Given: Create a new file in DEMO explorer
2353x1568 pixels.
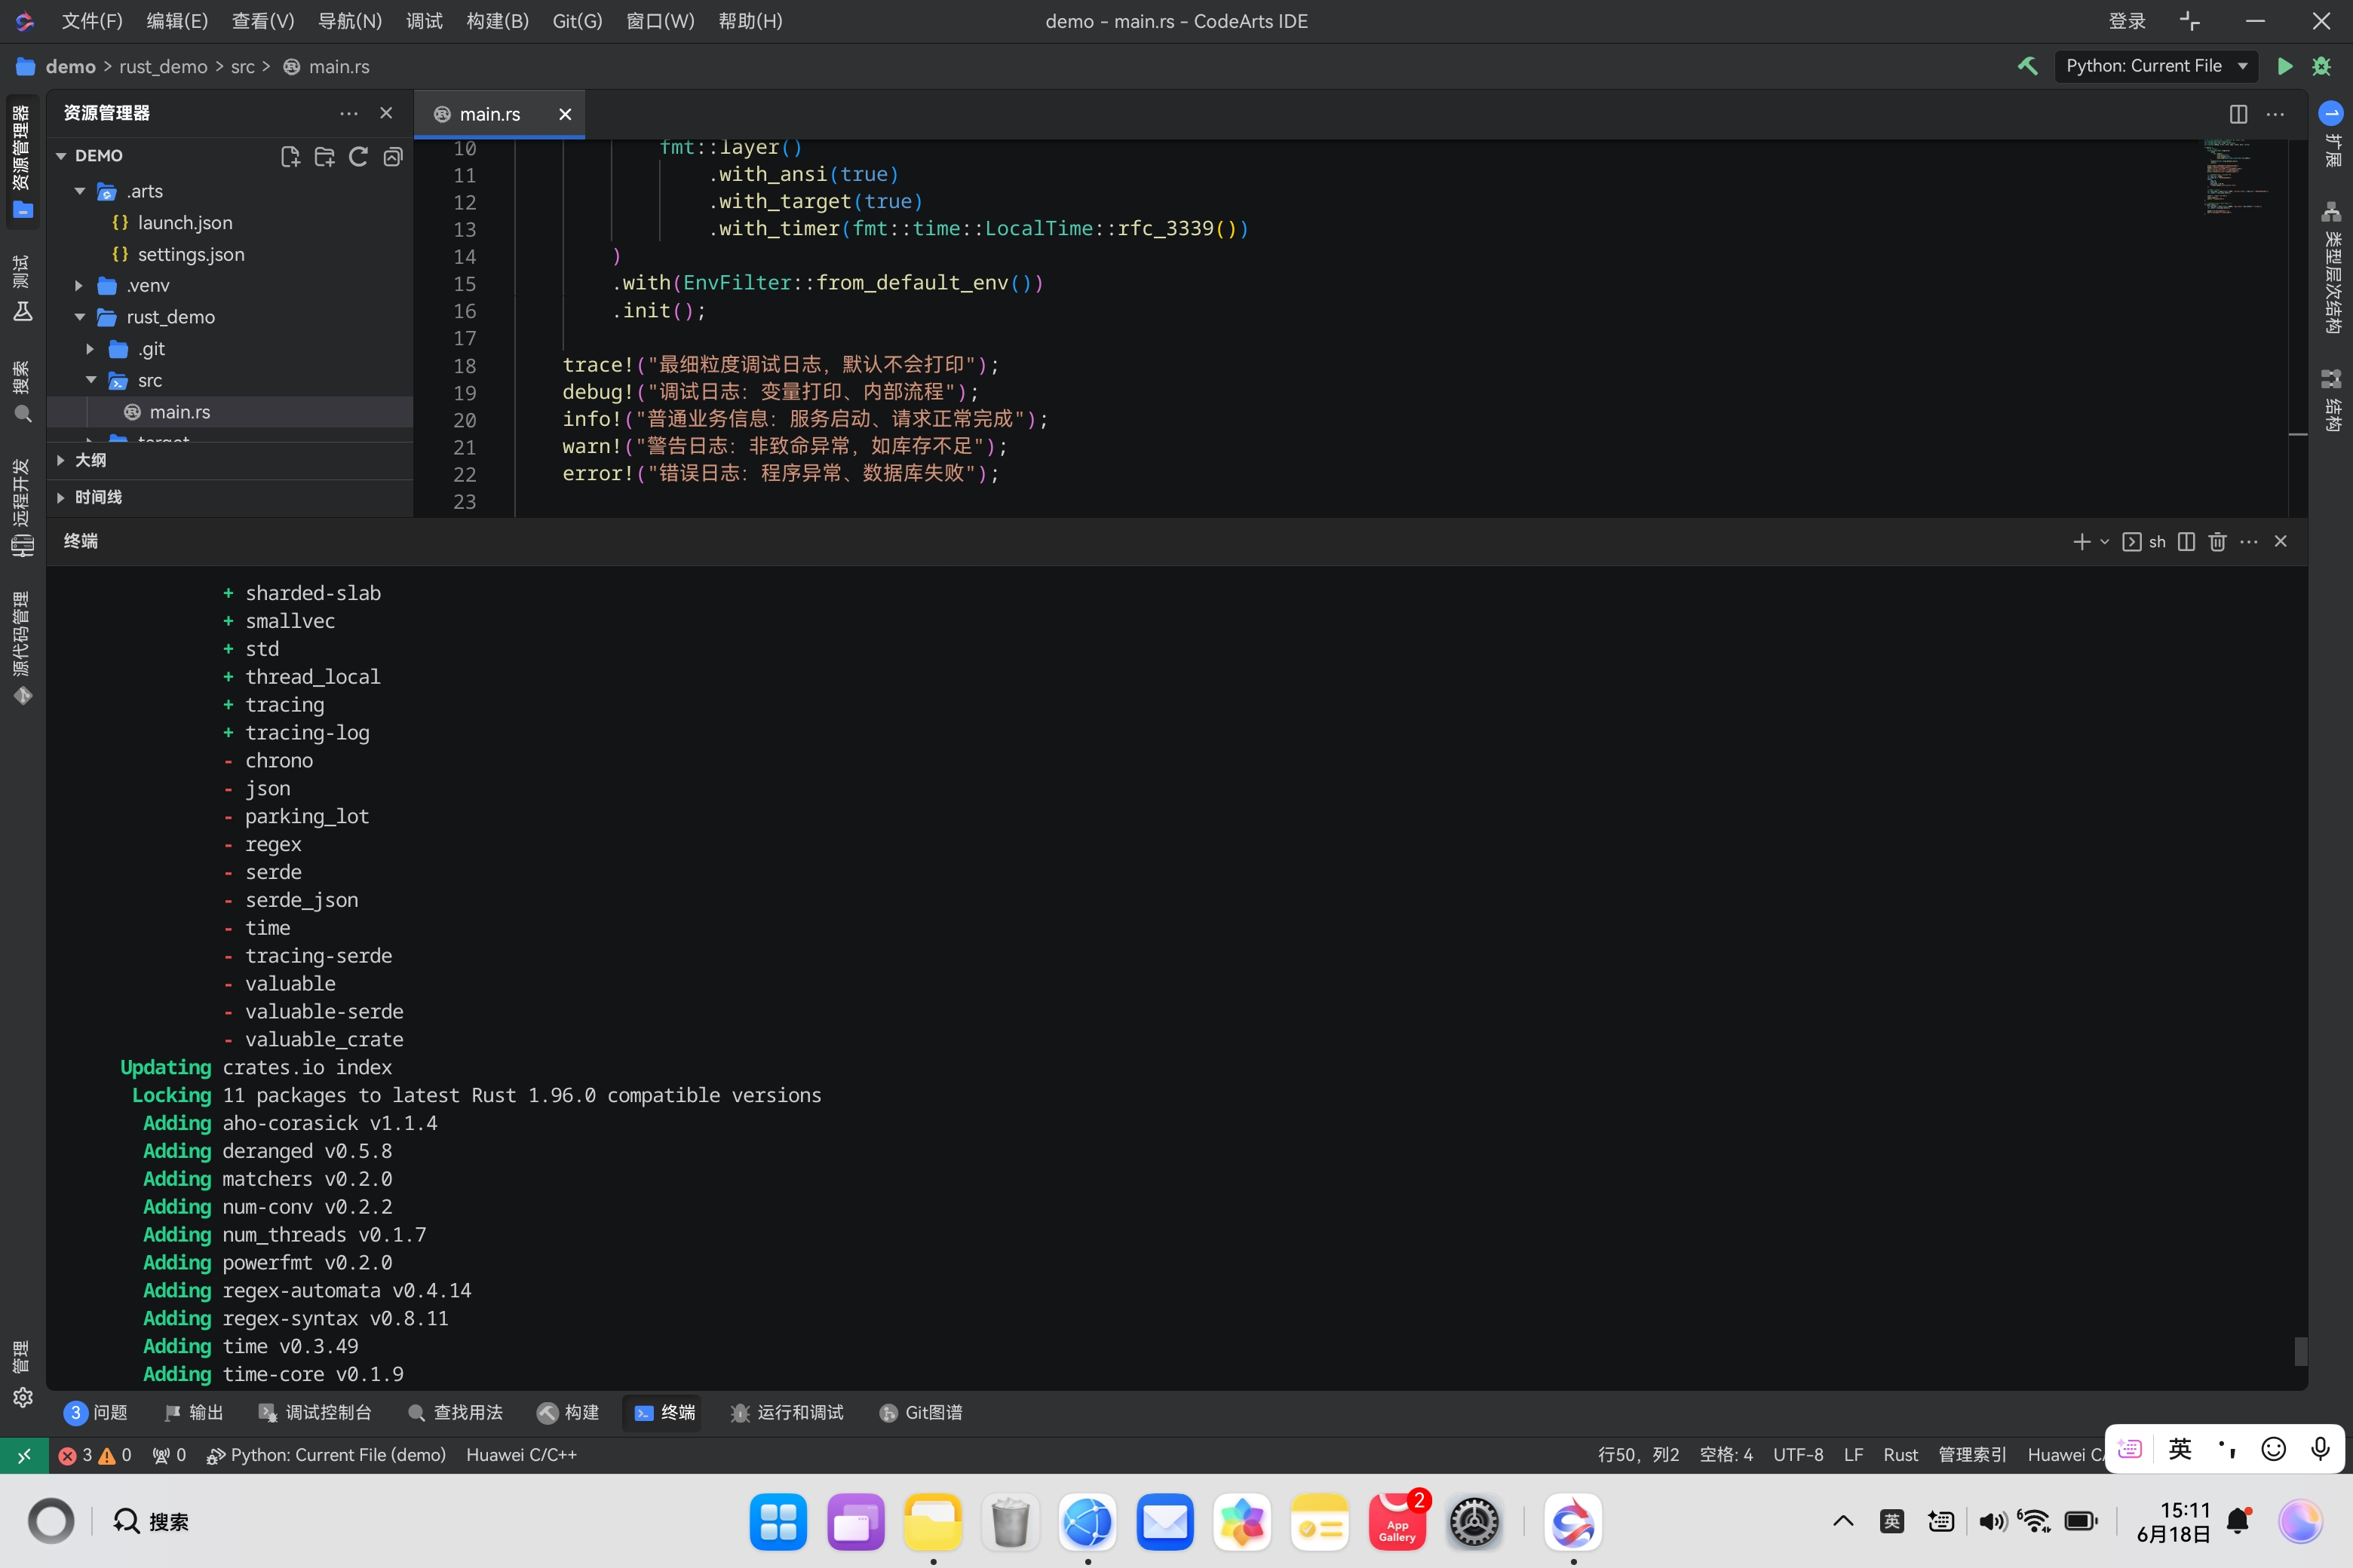Looking at the screenshot, I should click(290, 156).
